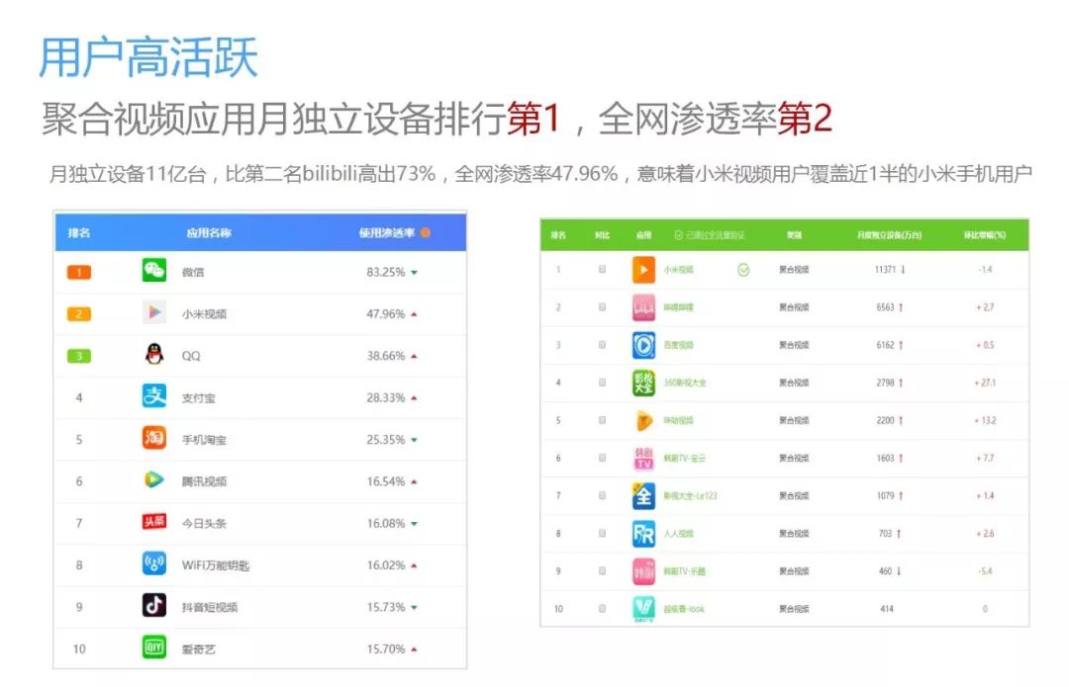Click the pink bilibili (哔哩哔哩) icon
Viewport: 1069px width, 687px height.
[643, 307]
